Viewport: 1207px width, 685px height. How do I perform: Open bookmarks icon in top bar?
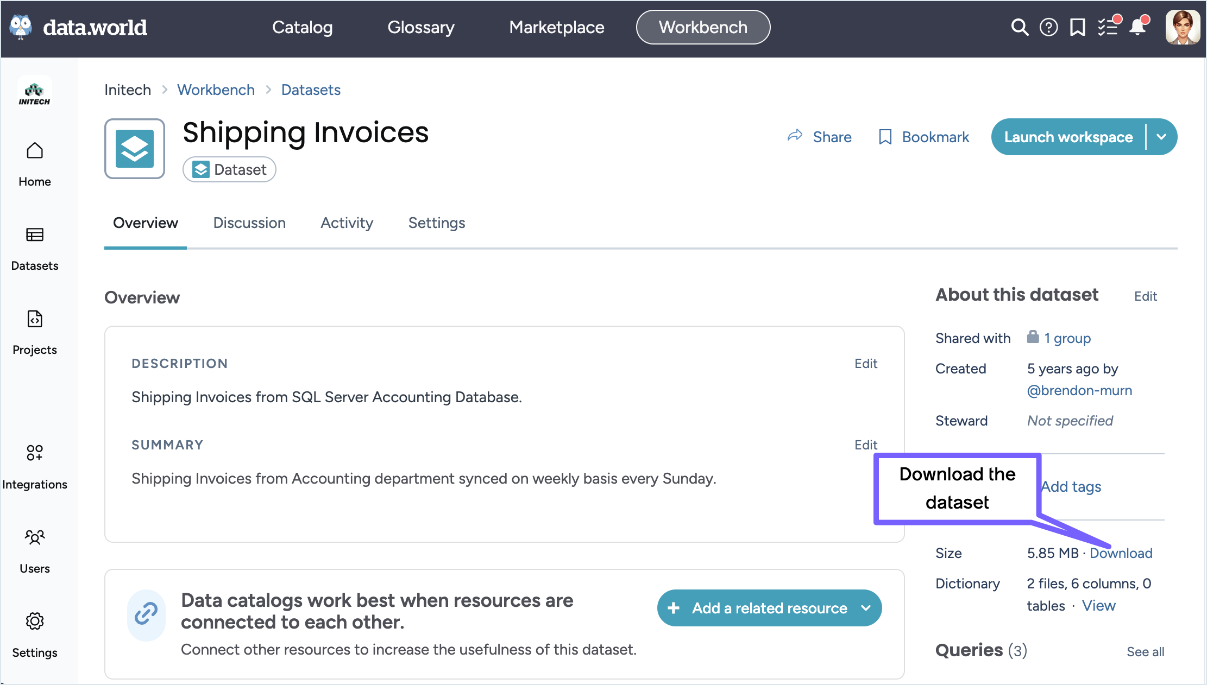(1078, 27)
